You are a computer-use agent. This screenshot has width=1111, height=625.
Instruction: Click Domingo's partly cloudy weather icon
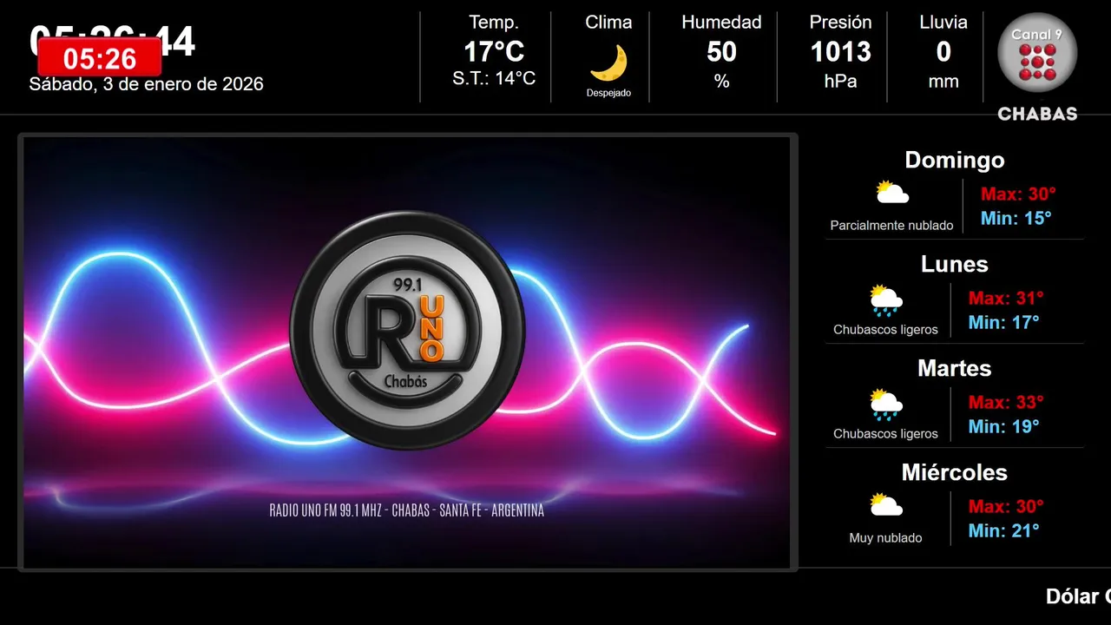coord(891,193)
